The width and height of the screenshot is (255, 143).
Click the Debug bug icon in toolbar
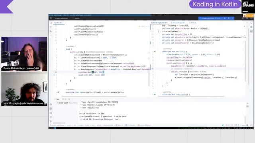tap(229, 18)
